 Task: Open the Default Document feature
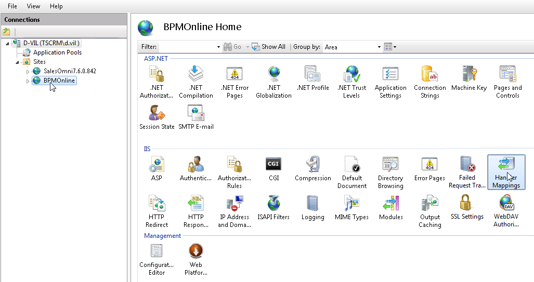pyautogui.click(x=352, y=172)
